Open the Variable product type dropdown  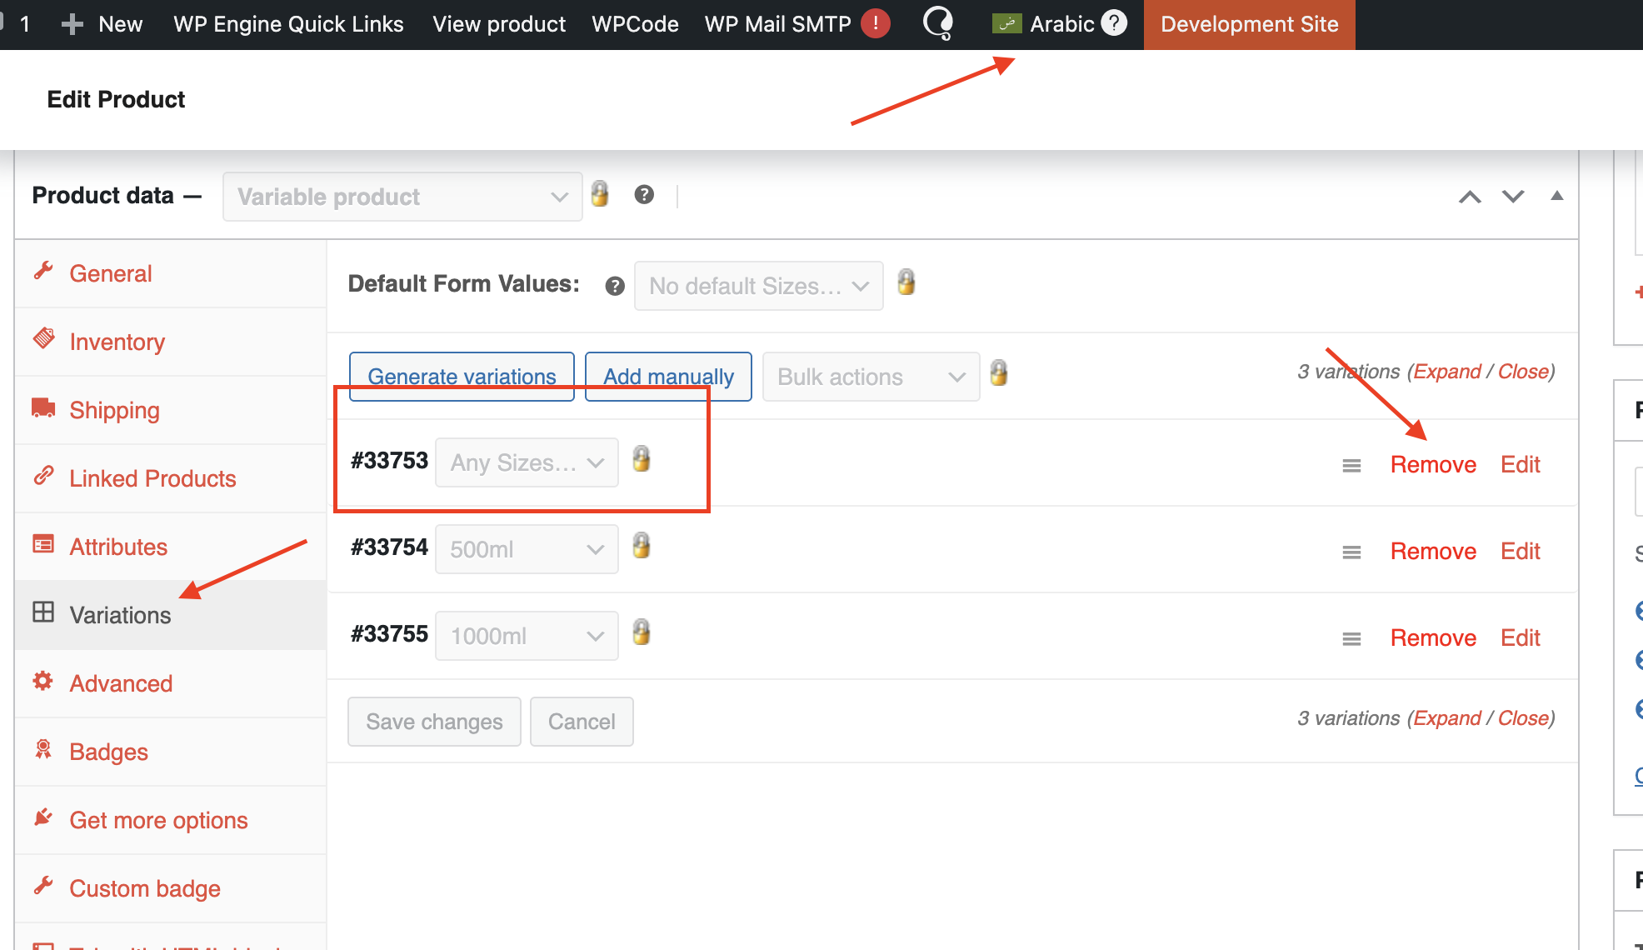click(402, 197)
